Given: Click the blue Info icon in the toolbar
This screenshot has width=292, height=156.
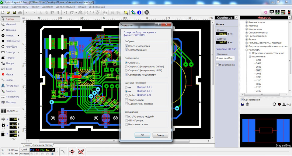Looking at the screenshot, I should point(139,12).
